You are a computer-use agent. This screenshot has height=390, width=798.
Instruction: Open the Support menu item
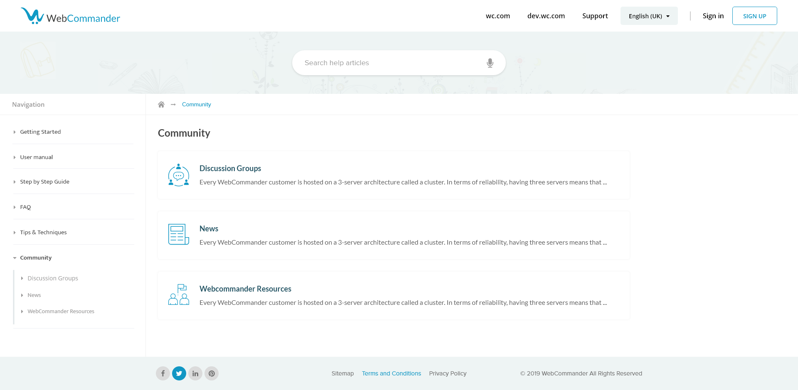(x=595, y=16)
